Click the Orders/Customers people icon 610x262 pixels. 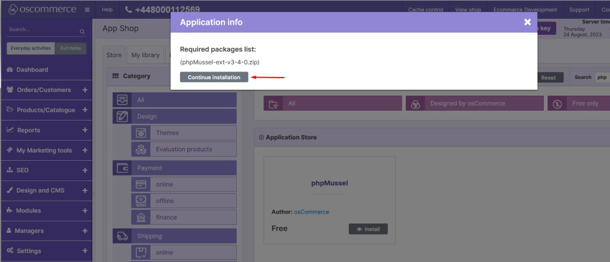point(10,90)
